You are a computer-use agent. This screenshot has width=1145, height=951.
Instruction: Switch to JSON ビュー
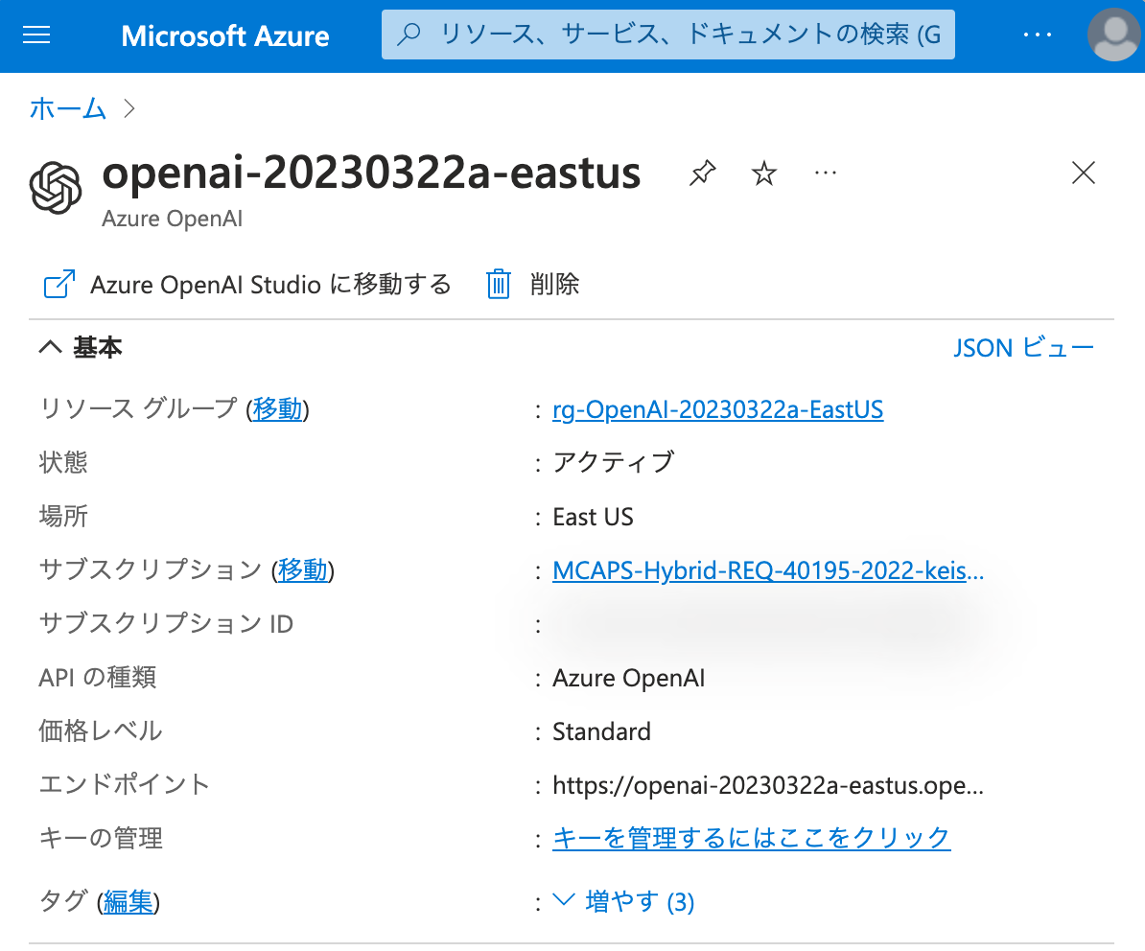(x=1023, y=347)
